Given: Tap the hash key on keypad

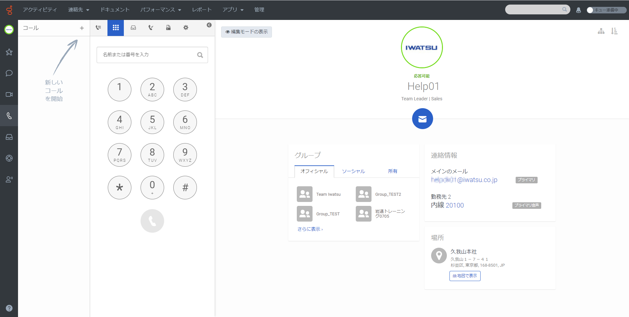Looking at the screenshot, I should [x=185, y=188].
